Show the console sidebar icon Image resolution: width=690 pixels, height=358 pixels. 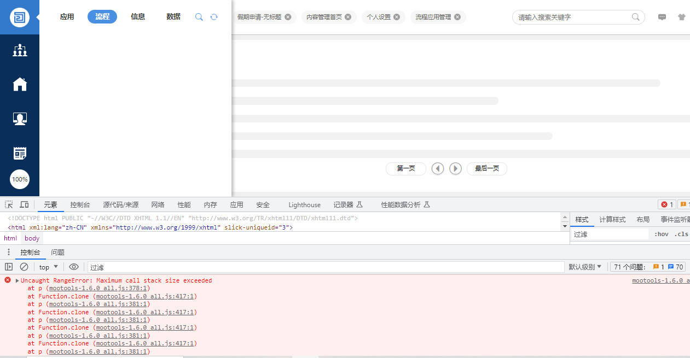click(9, 267)
